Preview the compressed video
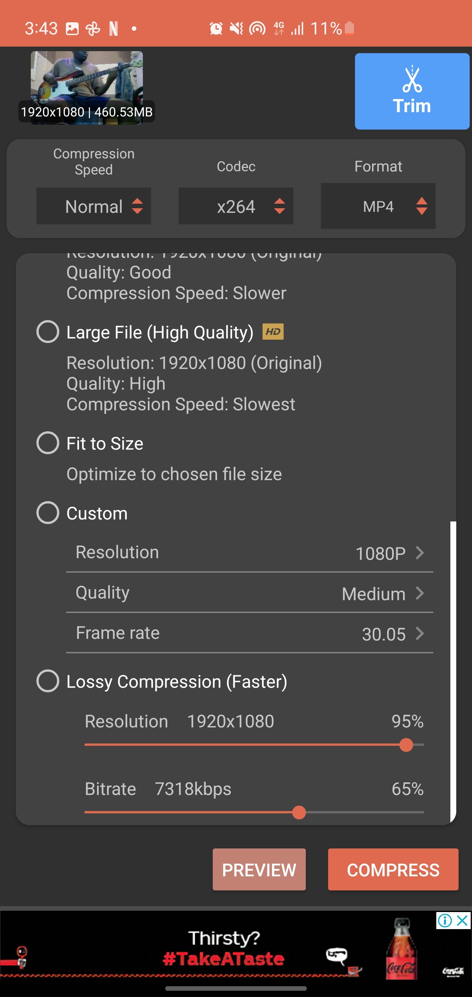This screenshot has width=472, height=997. coord(259,869)
